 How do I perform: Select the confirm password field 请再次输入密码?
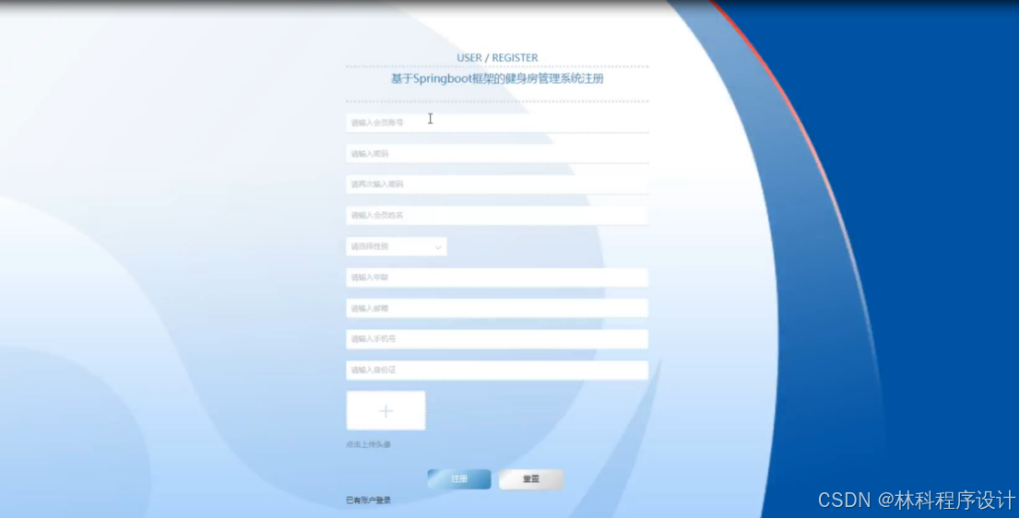point(497,184)
